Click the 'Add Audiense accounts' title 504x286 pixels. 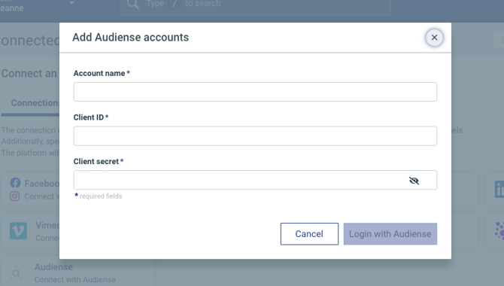tap(130, 38)
